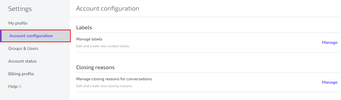This screenshot has height=100, width=341.
Task: Click 'Edit and create new contact labels' description
Action: 103,46
